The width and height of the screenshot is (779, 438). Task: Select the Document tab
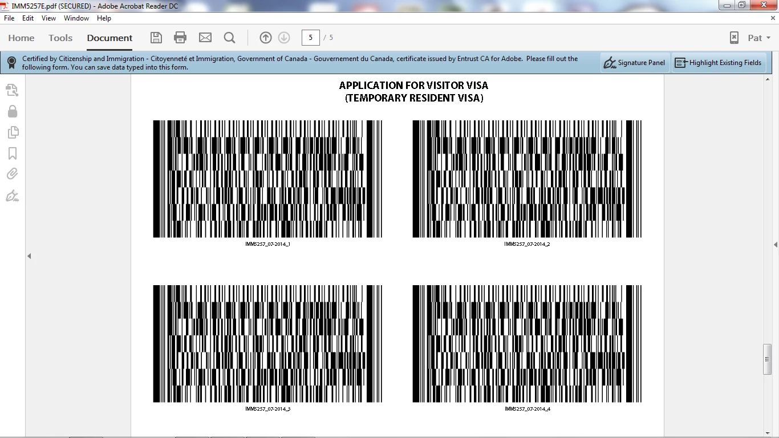click(109, 38)
